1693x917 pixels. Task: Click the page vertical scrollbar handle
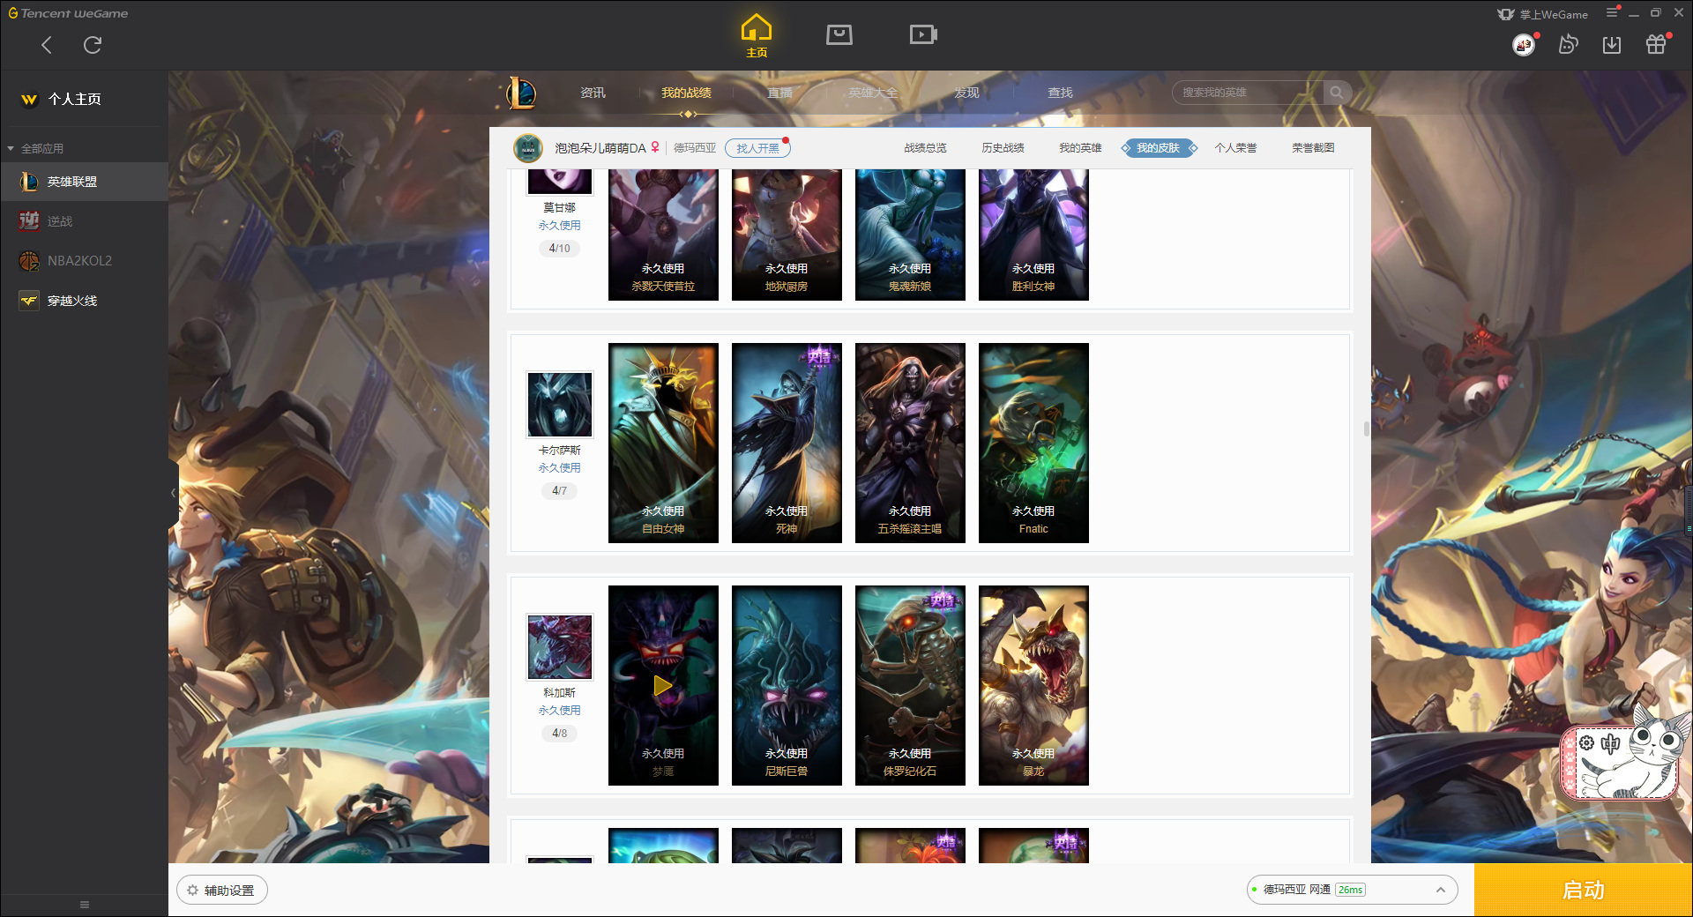(1366, 429)
